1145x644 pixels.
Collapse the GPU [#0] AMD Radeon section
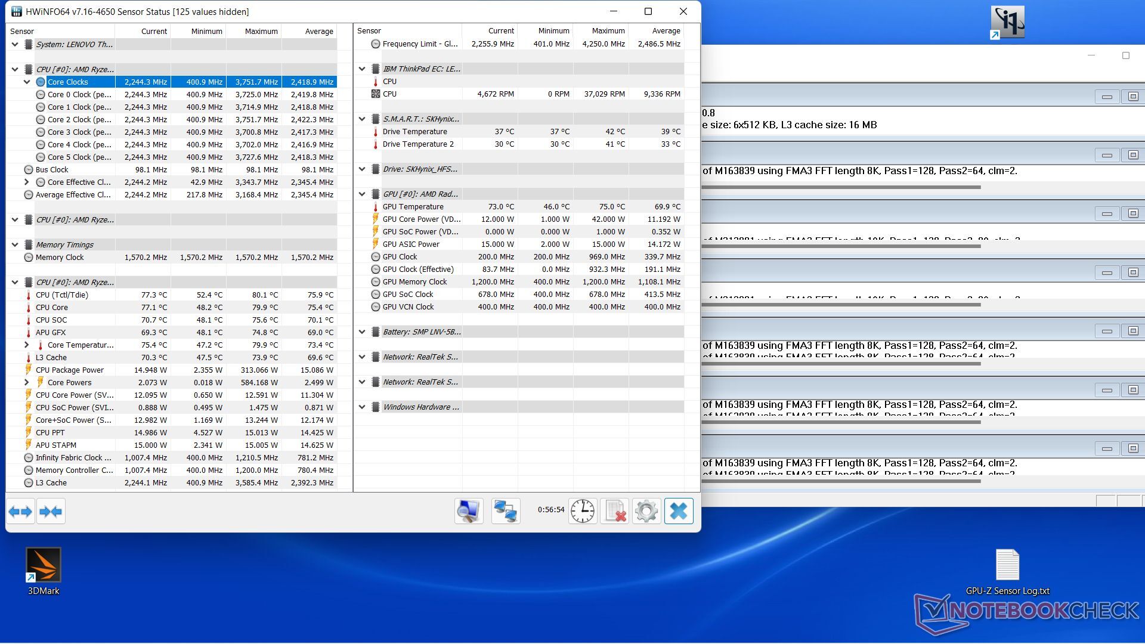(362, 194)
